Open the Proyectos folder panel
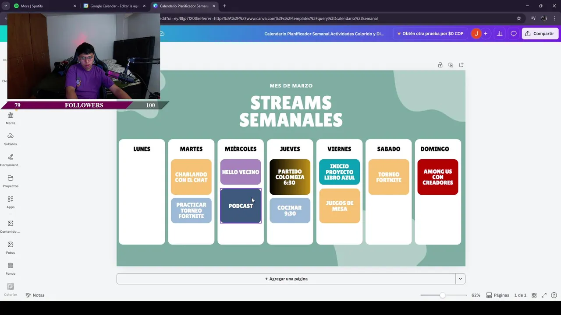561x315 pixels. pos(11,181)
